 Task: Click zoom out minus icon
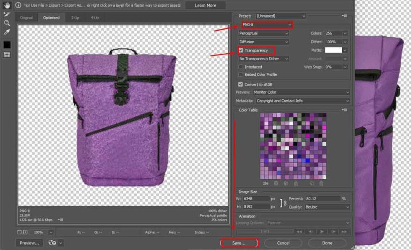click(x=19, y=232)
